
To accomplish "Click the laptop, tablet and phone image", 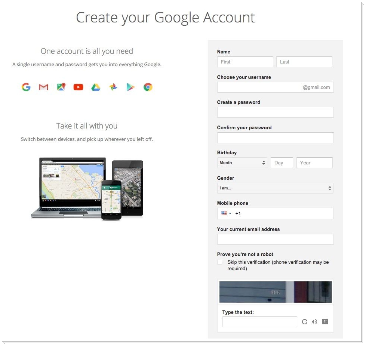I will pyautogui.click(x=87, y=189).
